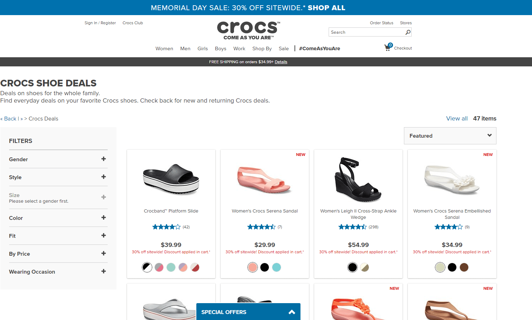Open the #ComeAsYouAre link
The width and height of the screenshot is (532, 320).
[319, 48]
